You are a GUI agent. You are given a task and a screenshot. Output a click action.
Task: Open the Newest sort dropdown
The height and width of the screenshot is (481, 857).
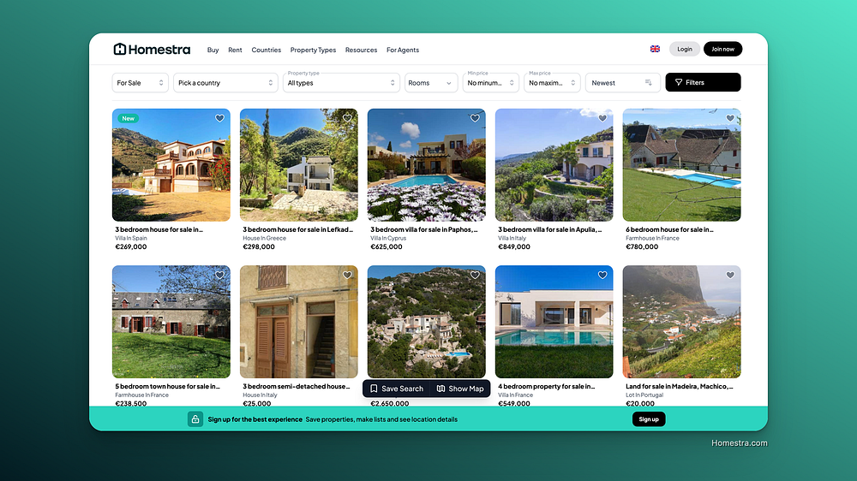622,82
